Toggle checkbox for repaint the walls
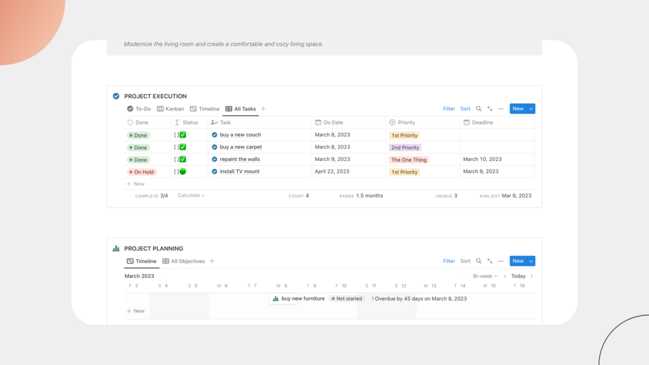The image size is (649, 365). pyautogui.click(x=183, y=160)
